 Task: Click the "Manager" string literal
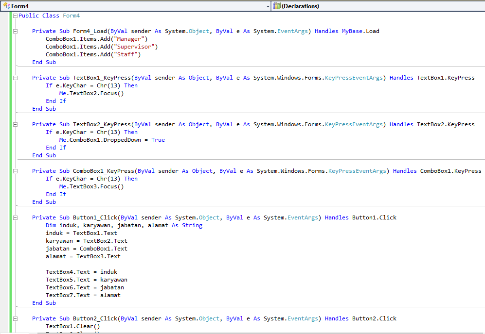pos(129,39)
